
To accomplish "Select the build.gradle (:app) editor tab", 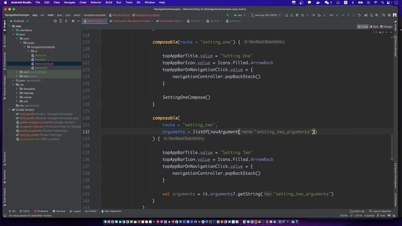I will click(x=170, y=21).
